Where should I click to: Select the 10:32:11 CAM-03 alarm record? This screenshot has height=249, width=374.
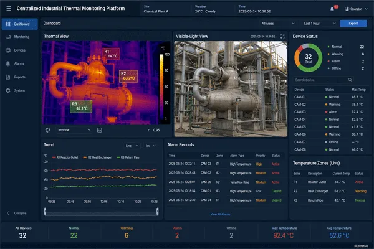226,164
